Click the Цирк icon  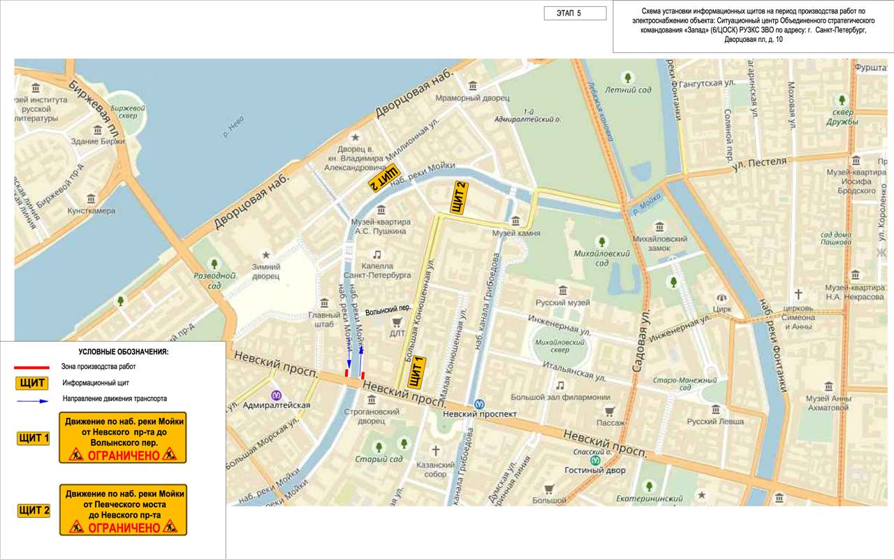pyautogui.click(x=723, y=297)
